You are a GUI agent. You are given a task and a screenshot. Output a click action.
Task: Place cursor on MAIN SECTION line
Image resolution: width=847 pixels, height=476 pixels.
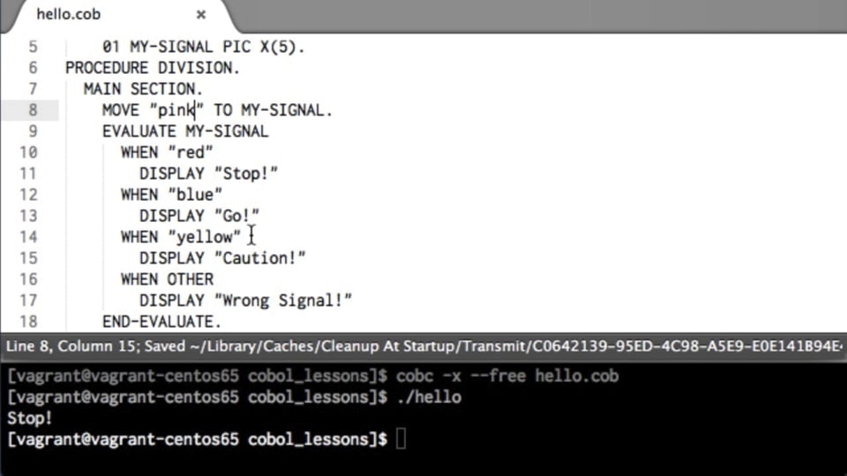(x=143, y=89)
